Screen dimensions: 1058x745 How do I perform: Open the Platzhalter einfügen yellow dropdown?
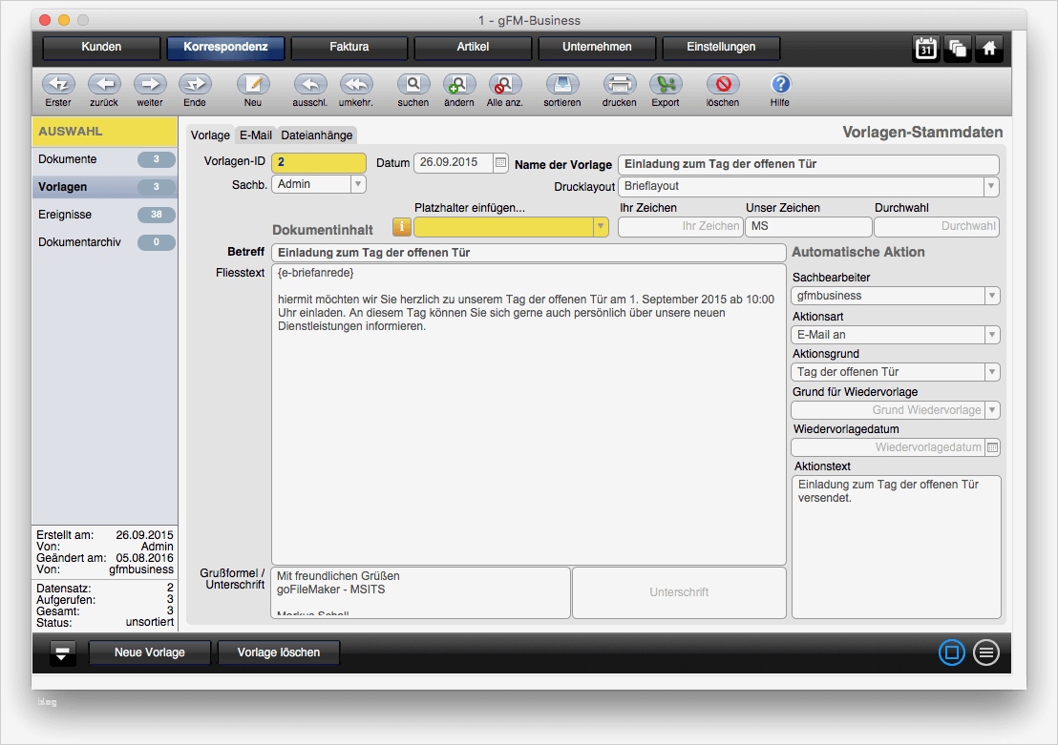coord(601,227)
